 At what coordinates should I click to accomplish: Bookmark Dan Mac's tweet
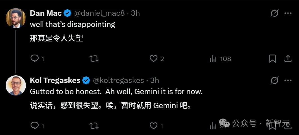pos(272,59)
